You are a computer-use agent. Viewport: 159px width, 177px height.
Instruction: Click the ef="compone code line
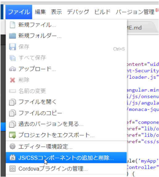click(143, 122)
